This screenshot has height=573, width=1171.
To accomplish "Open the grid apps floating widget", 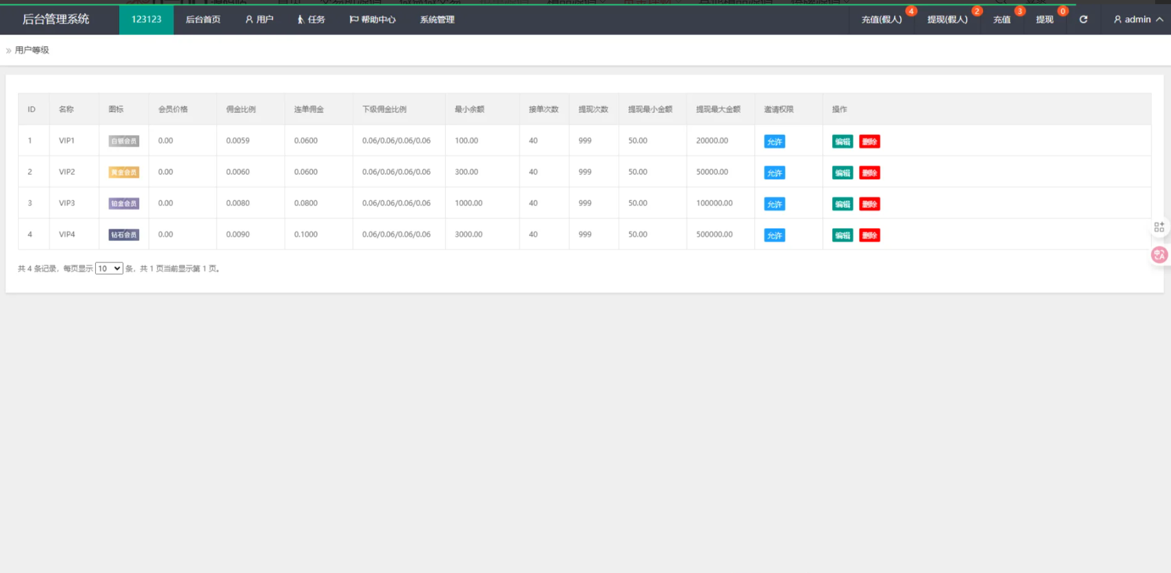I will pos(1159,227).
